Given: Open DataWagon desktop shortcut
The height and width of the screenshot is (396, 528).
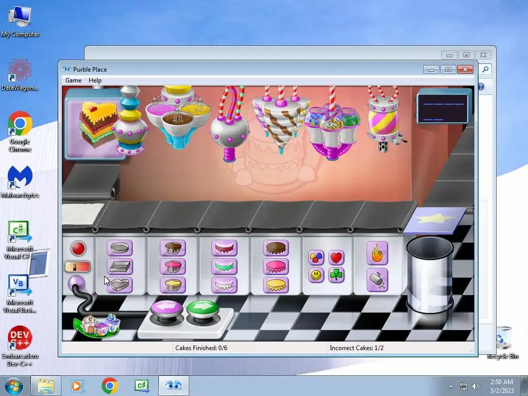Looking at the screenshot, I should (x=20, y=75).
